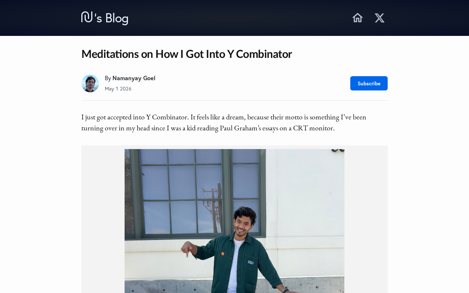
Task: Open the Home icon link
Action: [x=358, y=18]
